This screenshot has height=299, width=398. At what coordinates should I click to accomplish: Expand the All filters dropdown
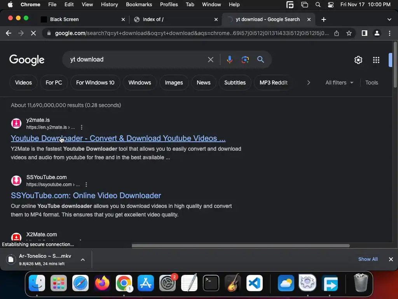[339, 83]
